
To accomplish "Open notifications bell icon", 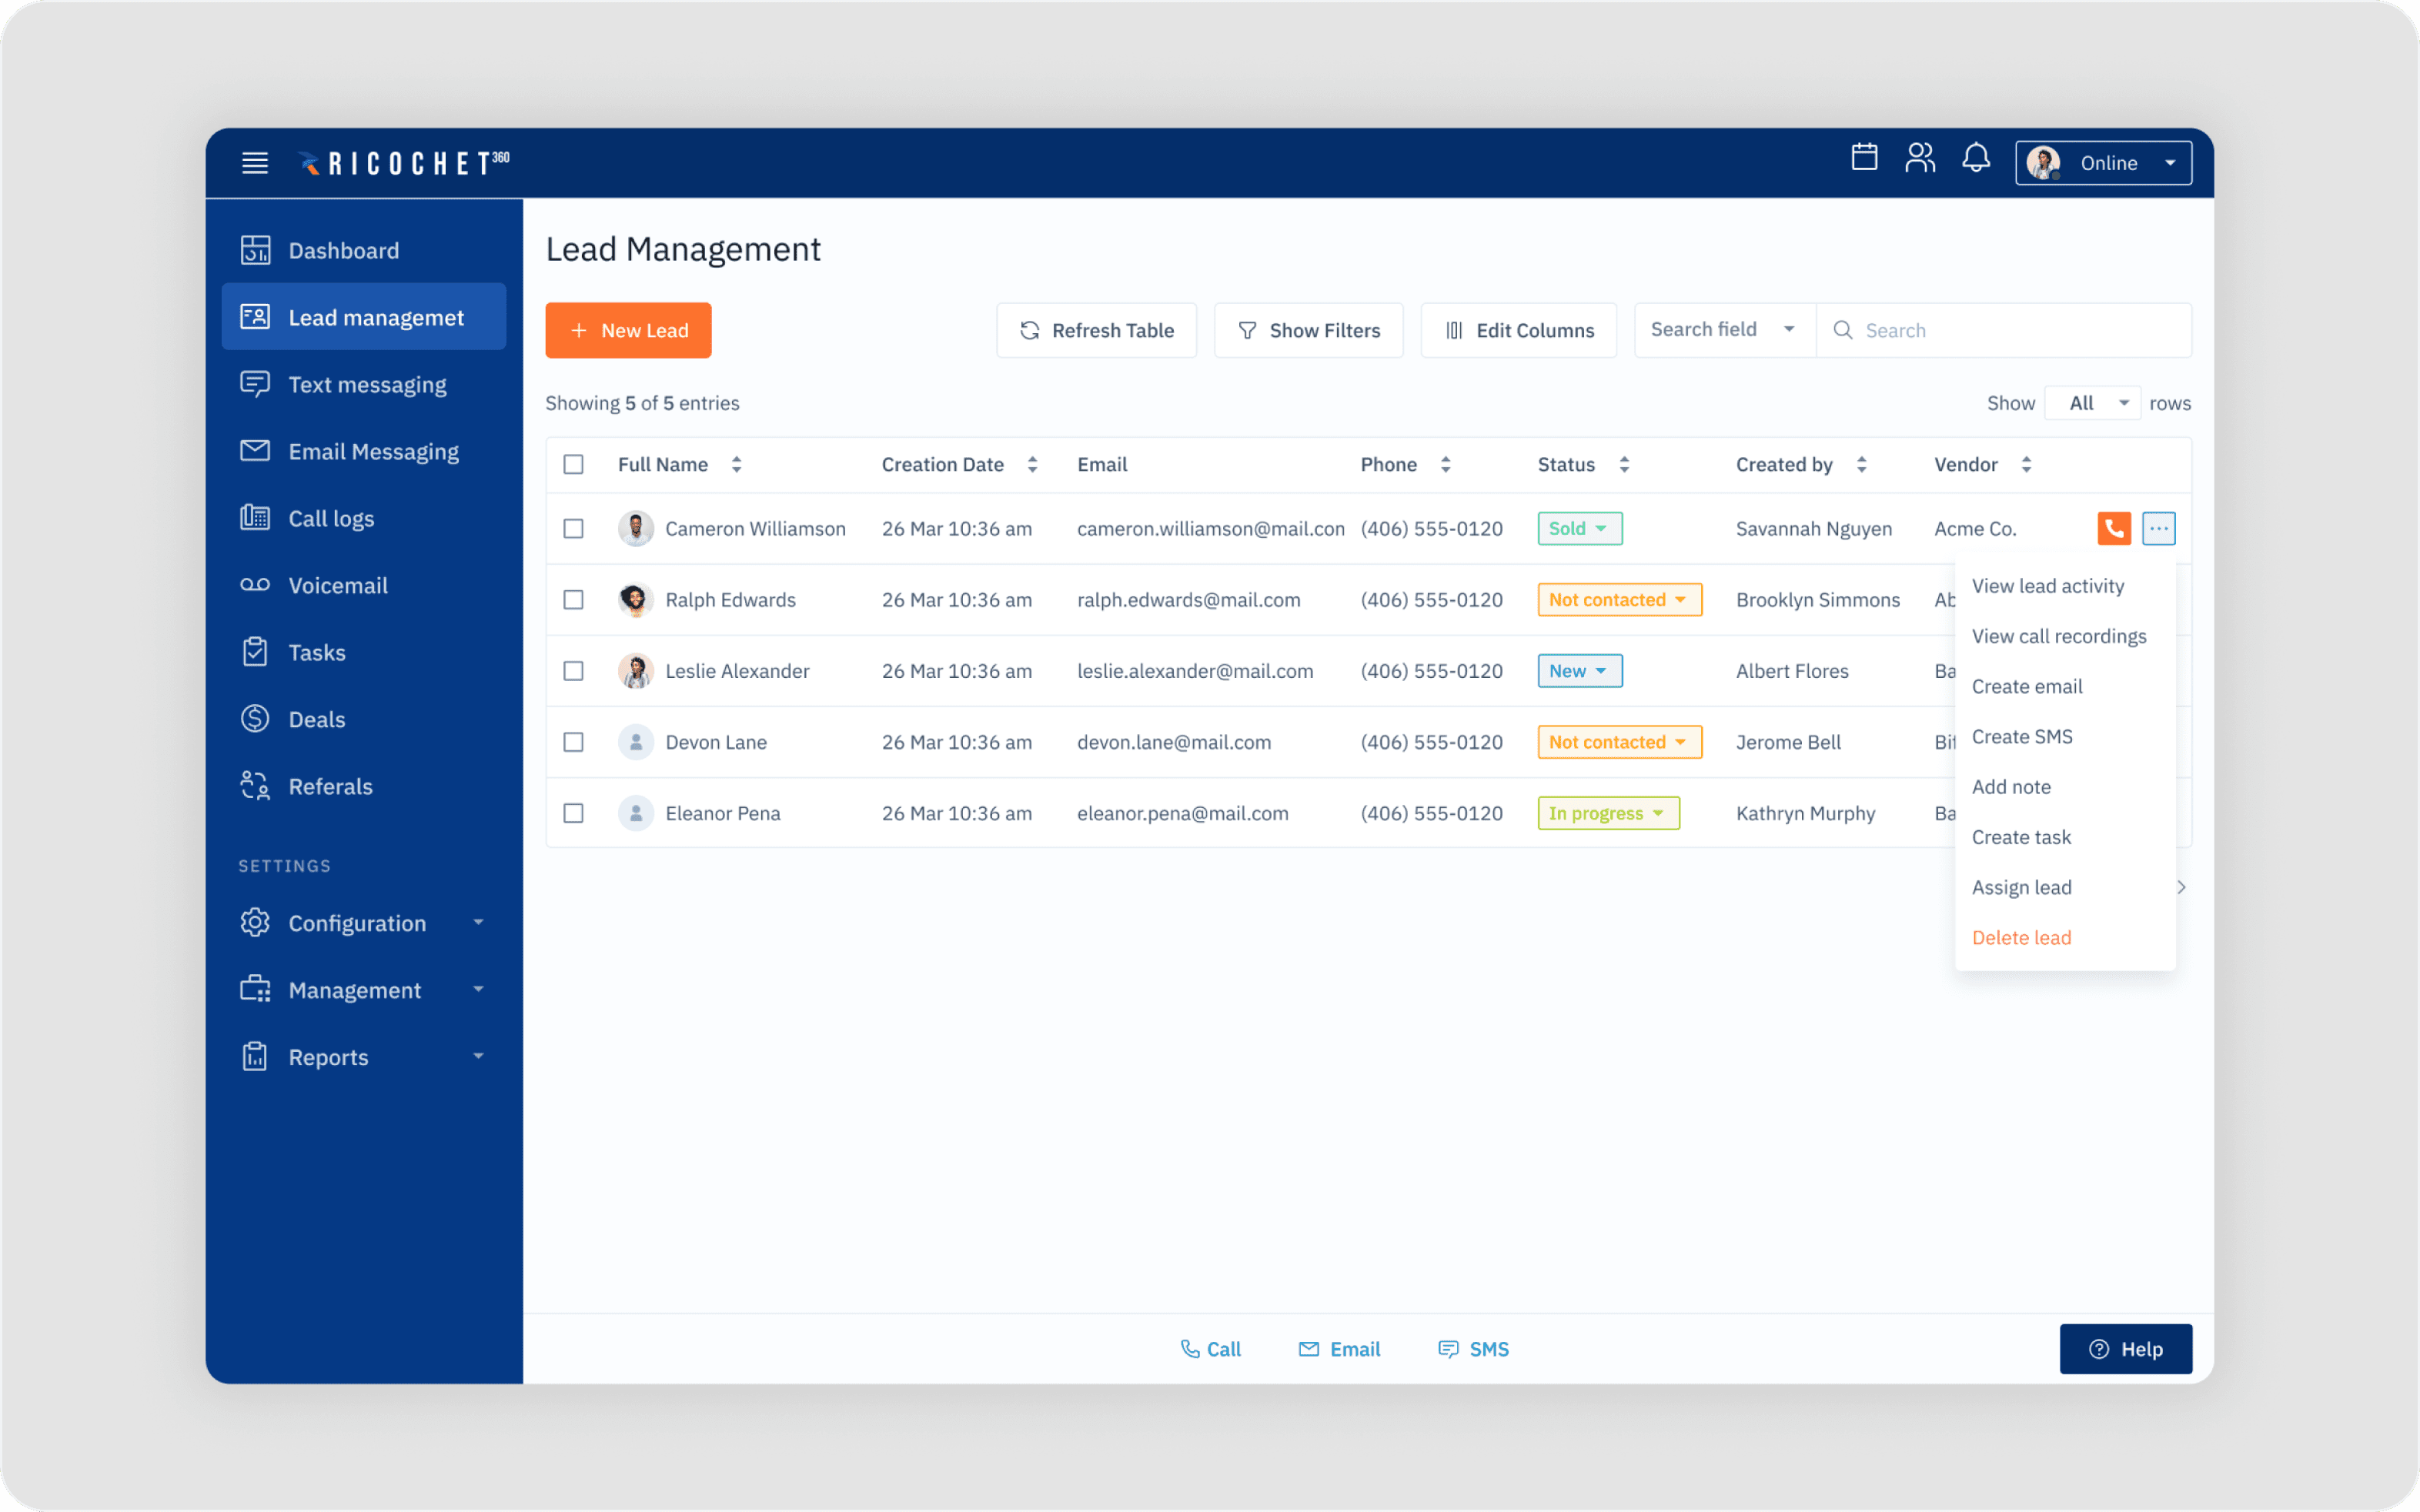I will pos(1976,158).
